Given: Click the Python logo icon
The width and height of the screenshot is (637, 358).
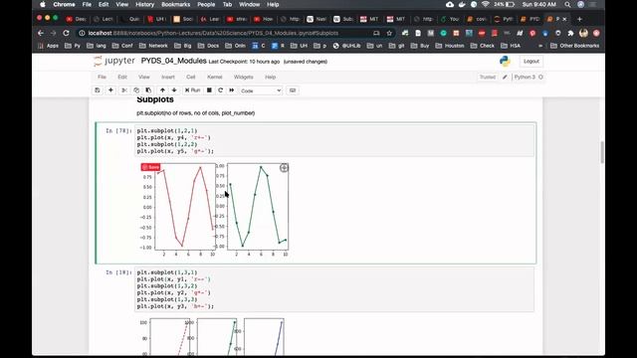Looking at the screenshot, I should click(505, 61).
